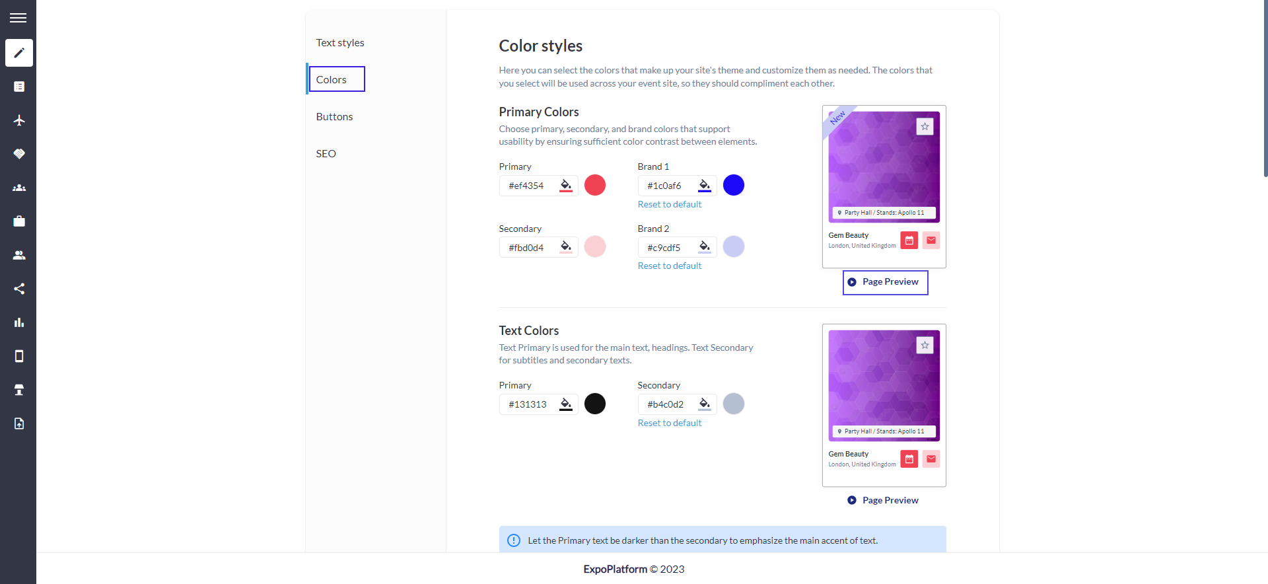Open the SEO tab

coord(326,153)
